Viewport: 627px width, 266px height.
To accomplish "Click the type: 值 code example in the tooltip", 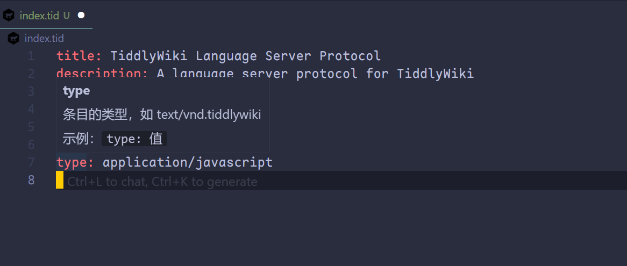I will tap(134, 139).
